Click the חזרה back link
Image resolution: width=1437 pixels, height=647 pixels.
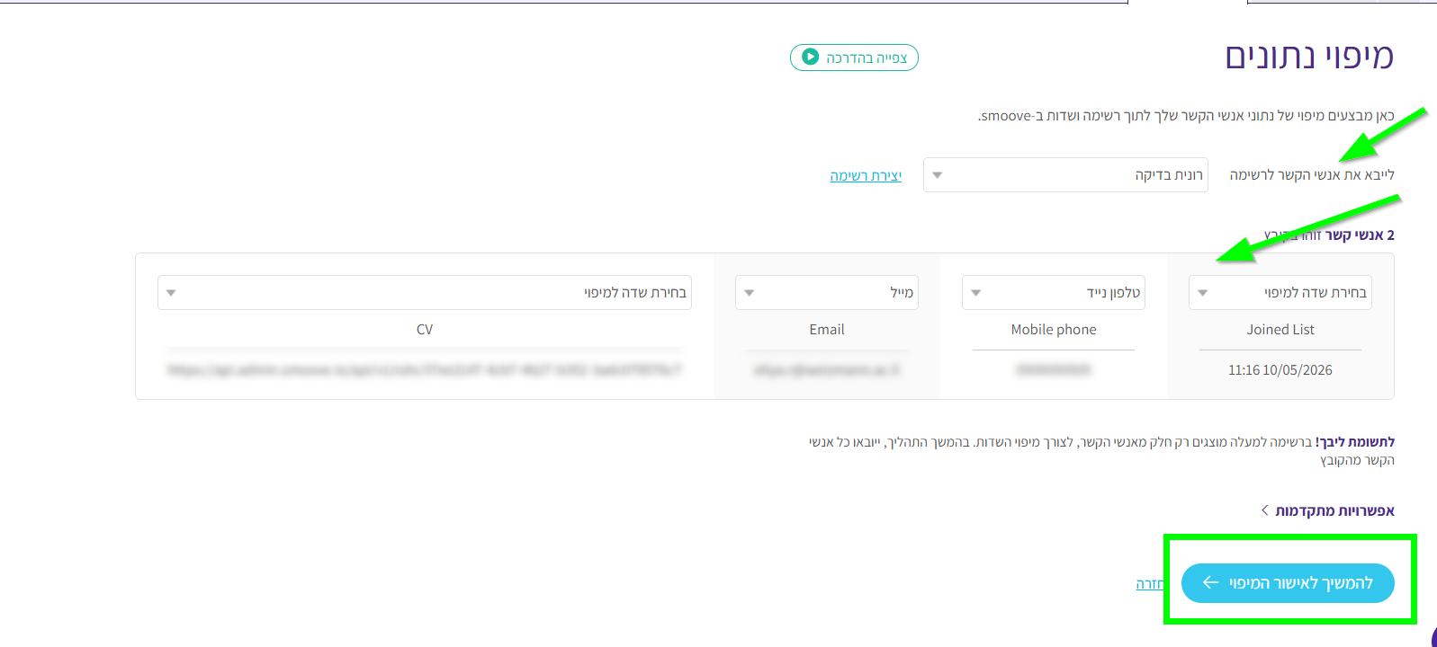click(x=1149, y=584)
